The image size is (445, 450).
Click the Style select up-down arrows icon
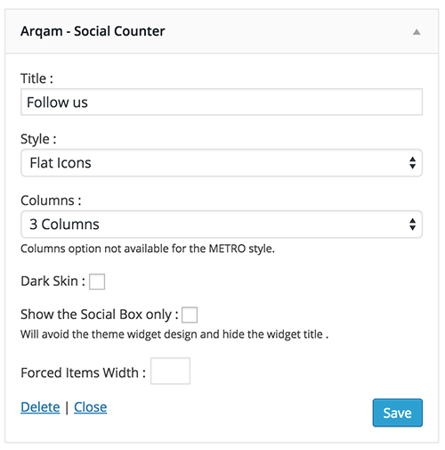click(412, 163)
